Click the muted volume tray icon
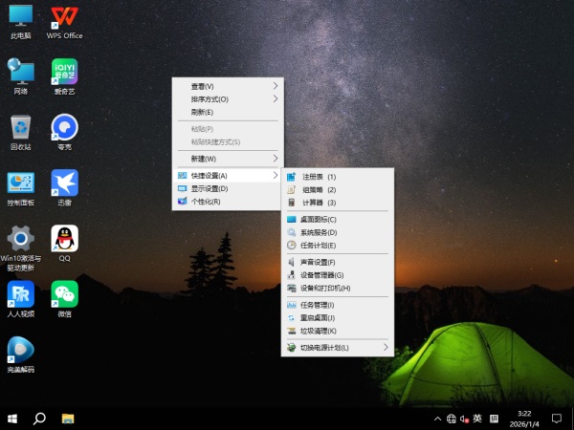This screenshot has height=430, width=574. [464, 419]
